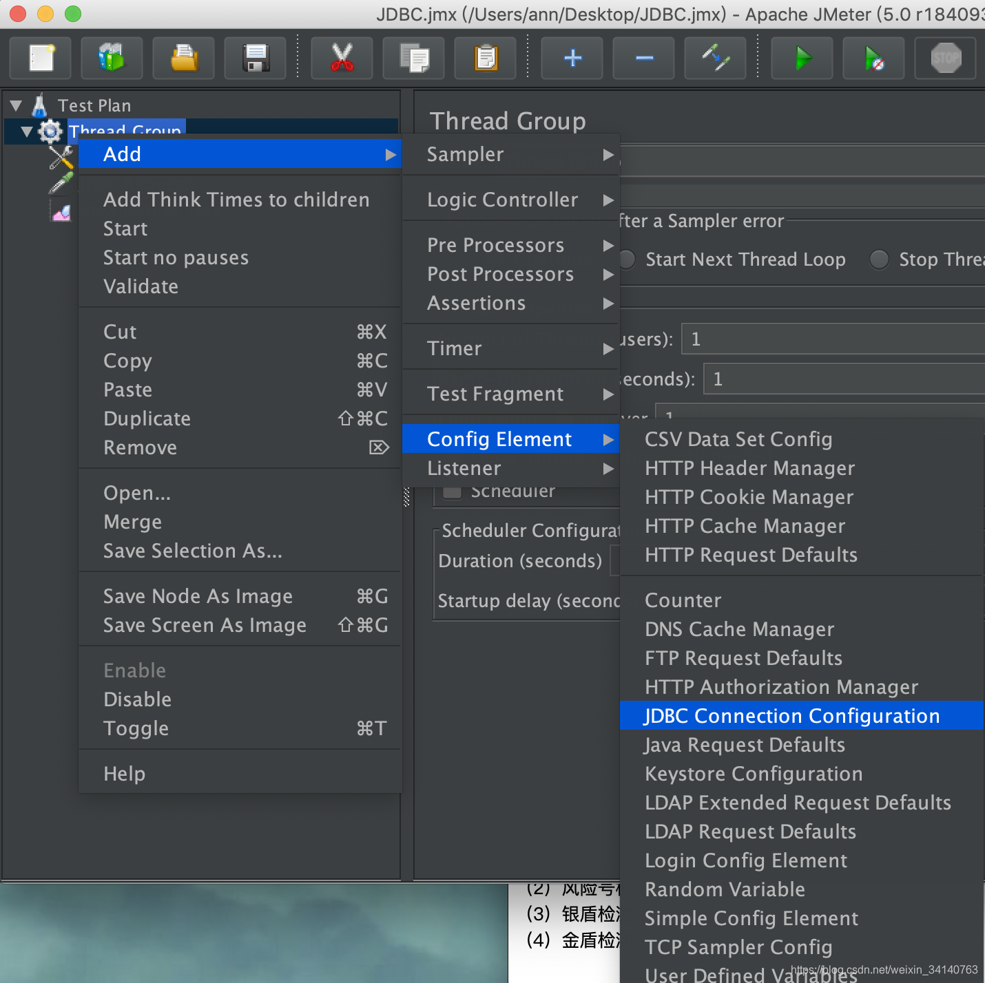Collapse the Thread Group tree node
985x983 pixels.
tap(27, 131)
